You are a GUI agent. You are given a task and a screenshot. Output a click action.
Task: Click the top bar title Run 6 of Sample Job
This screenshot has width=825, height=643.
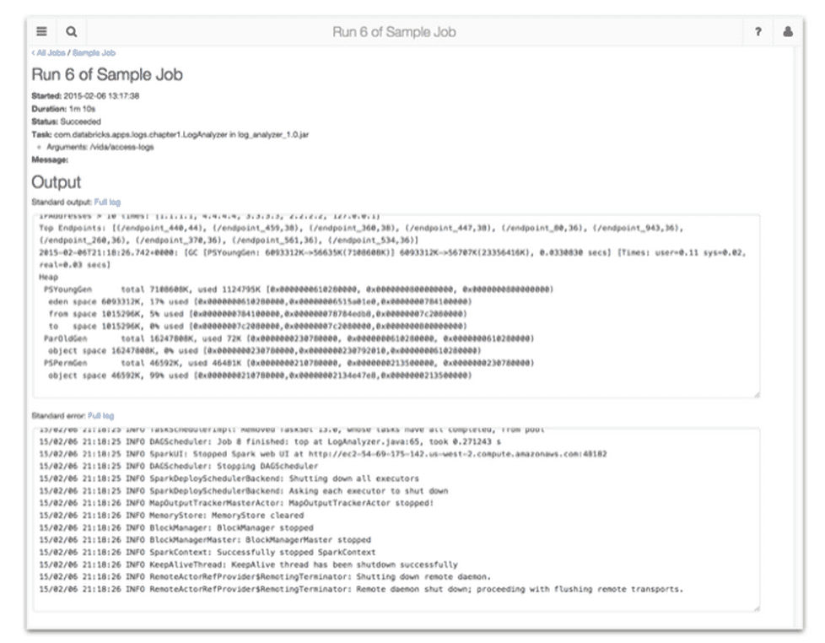394,32
